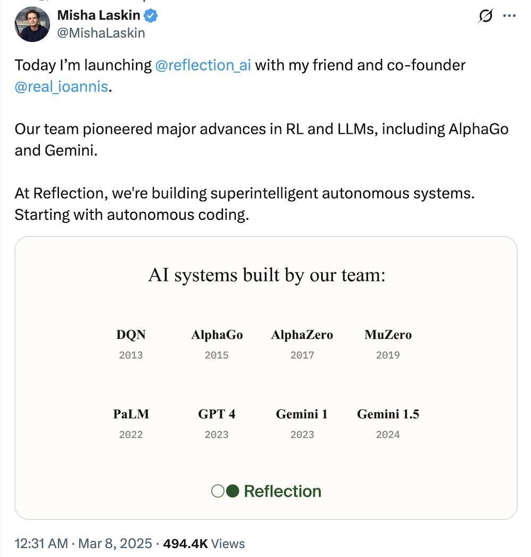Image resolution: width=531 pixels, height=557 pixels.
Task: Click the @MishaLaskin handle
Action: click(x=101, y=33)
